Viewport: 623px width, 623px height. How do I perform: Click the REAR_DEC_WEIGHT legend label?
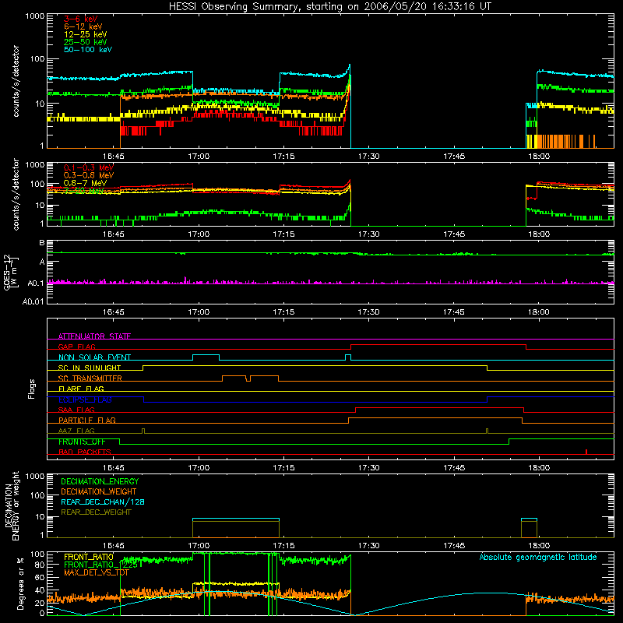tap(96, 512)
